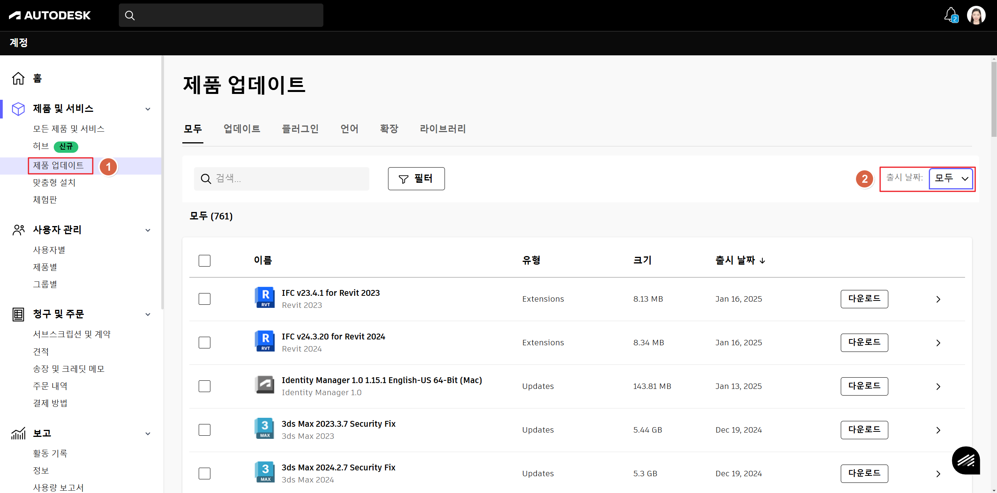Click the Revit icon for IFC v23.4.1
The image size is (997, 493).
[265, 297]
